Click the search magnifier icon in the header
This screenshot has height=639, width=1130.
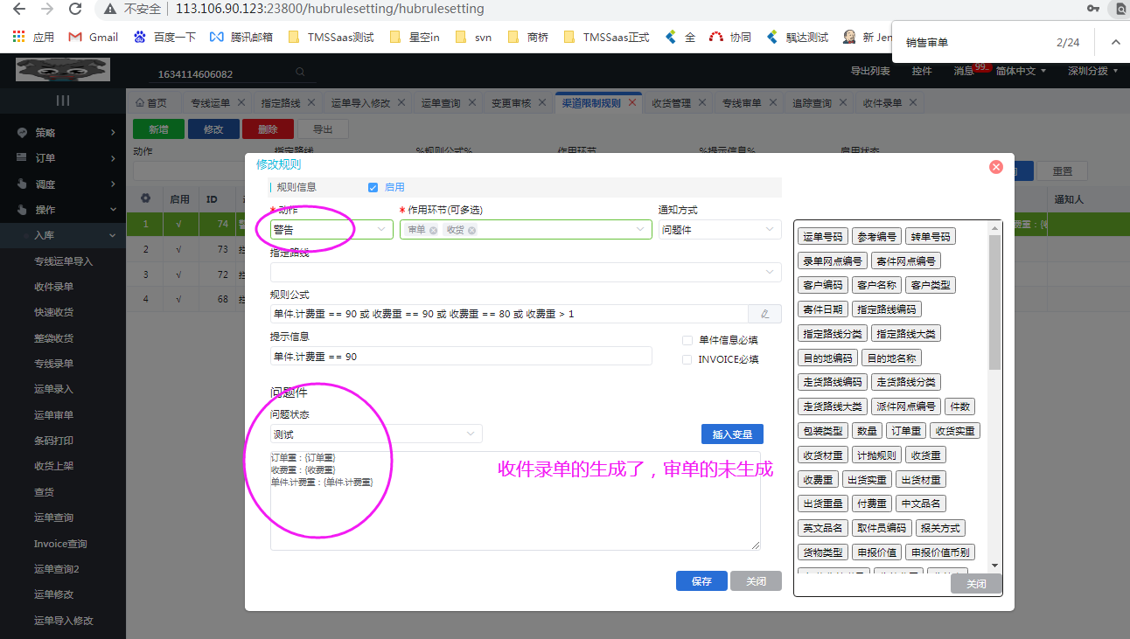pos(300,73)
